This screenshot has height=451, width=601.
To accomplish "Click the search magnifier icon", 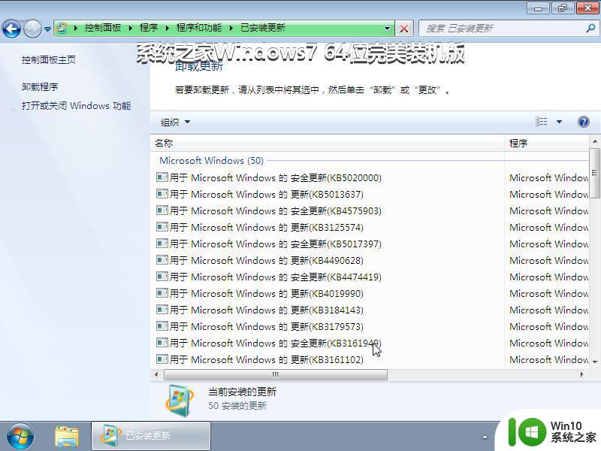I will [590, 28].
